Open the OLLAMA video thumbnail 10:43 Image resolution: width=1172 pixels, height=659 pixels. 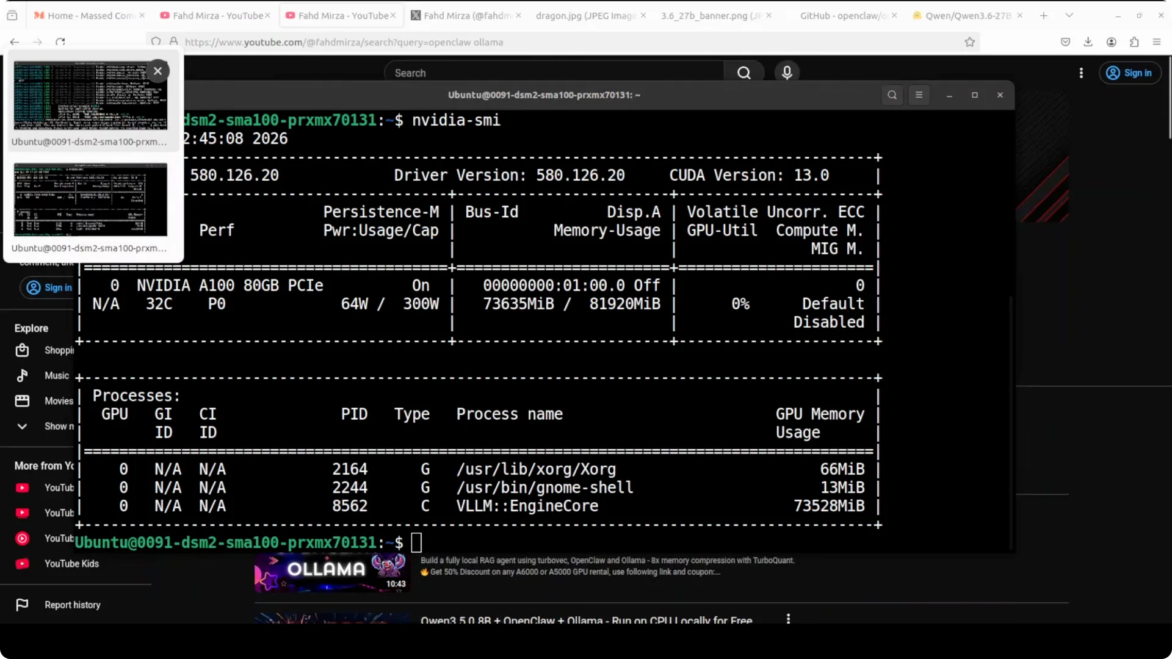[333, 572]
